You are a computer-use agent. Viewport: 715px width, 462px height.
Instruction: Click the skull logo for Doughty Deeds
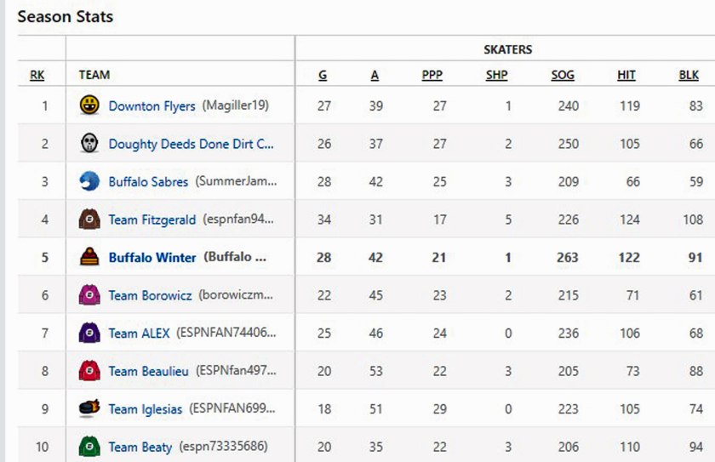(x=89, y=144)
